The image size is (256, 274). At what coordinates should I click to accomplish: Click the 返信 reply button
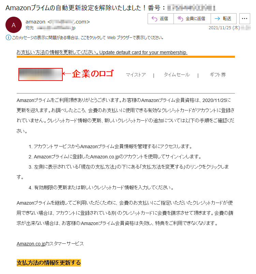click(161, 18)
